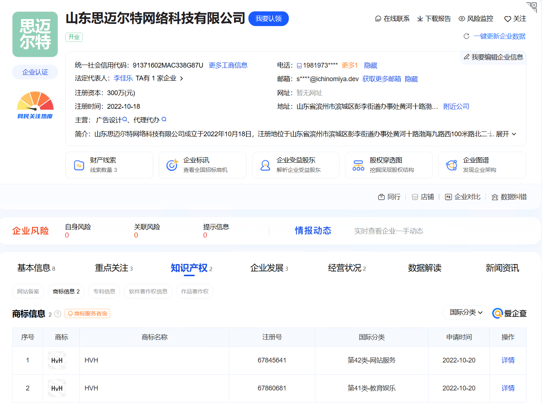Viewport: 542px width, 404px height.
Task: Click 获取更多邮箱 link
Action: click(x=382, y=79)
